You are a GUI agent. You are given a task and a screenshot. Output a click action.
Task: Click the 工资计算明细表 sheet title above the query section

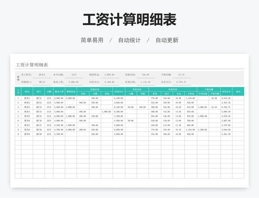click(32, 65)
